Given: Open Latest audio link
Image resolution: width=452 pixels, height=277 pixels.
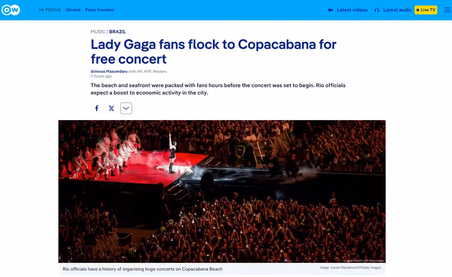Looking at the screenshot, I should coord(397,10).
